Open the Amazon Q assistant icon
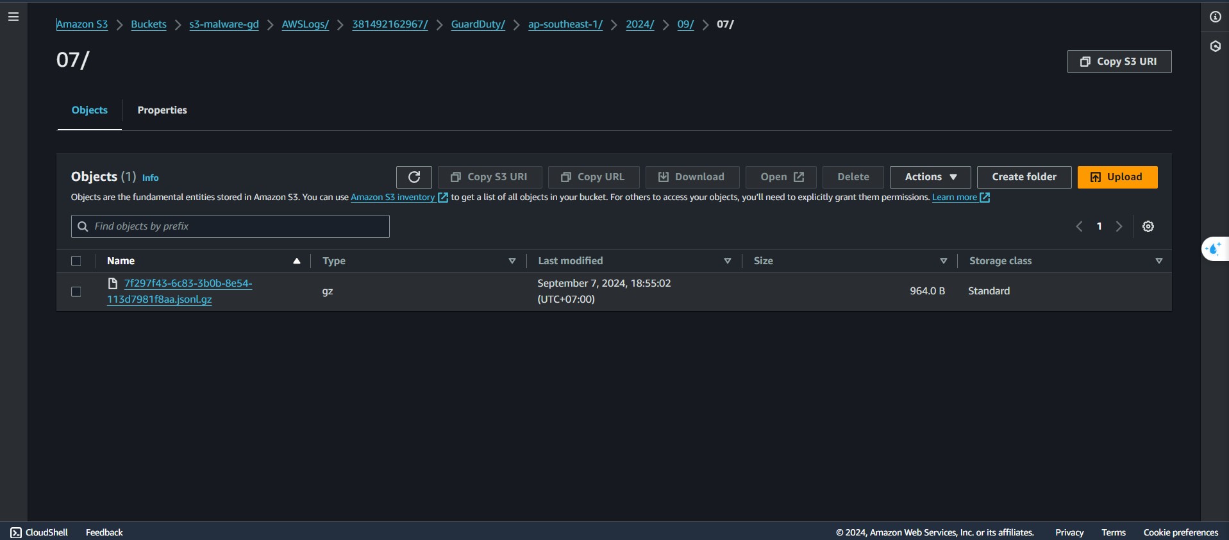The height and width of the screenshot is (540, 1229). [x=1214, y=248]
